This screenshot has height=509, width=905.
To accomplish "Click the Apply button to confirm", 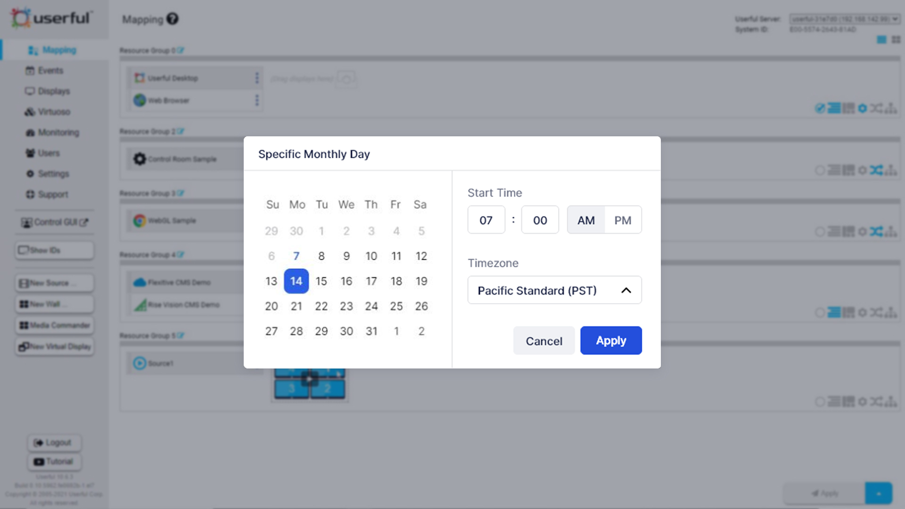I will click(610, 340).
